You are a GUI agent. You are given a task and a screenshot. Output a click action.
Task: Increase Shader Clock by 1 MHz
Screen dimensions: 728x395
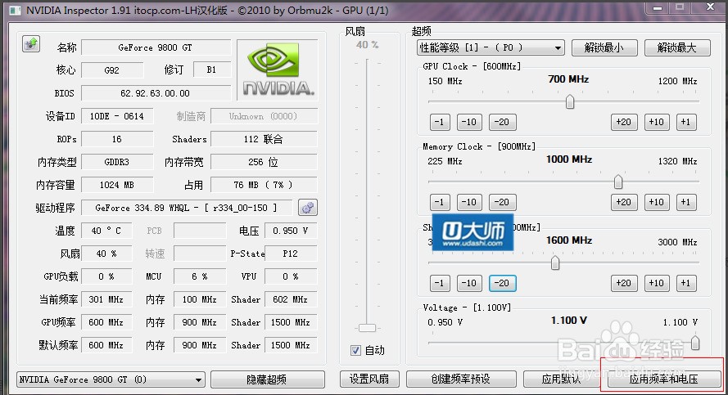pyautogui.click(x=685, y=283)
